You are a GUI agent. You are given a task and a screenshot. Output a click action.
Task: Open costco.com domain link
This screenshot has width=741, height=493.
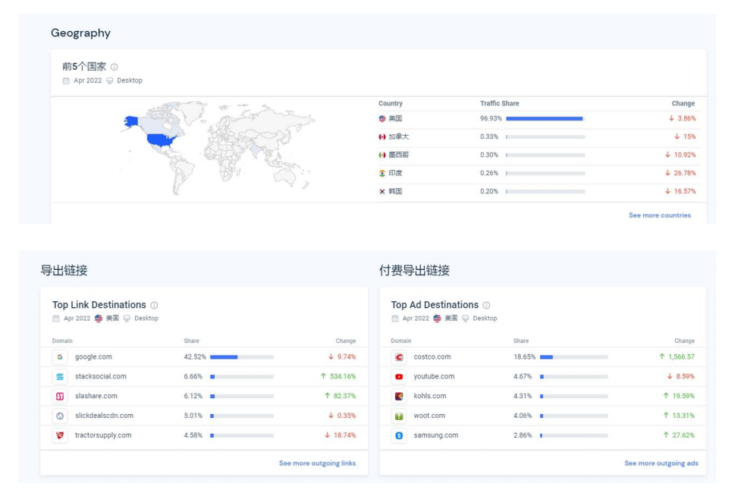click(432, 357)
